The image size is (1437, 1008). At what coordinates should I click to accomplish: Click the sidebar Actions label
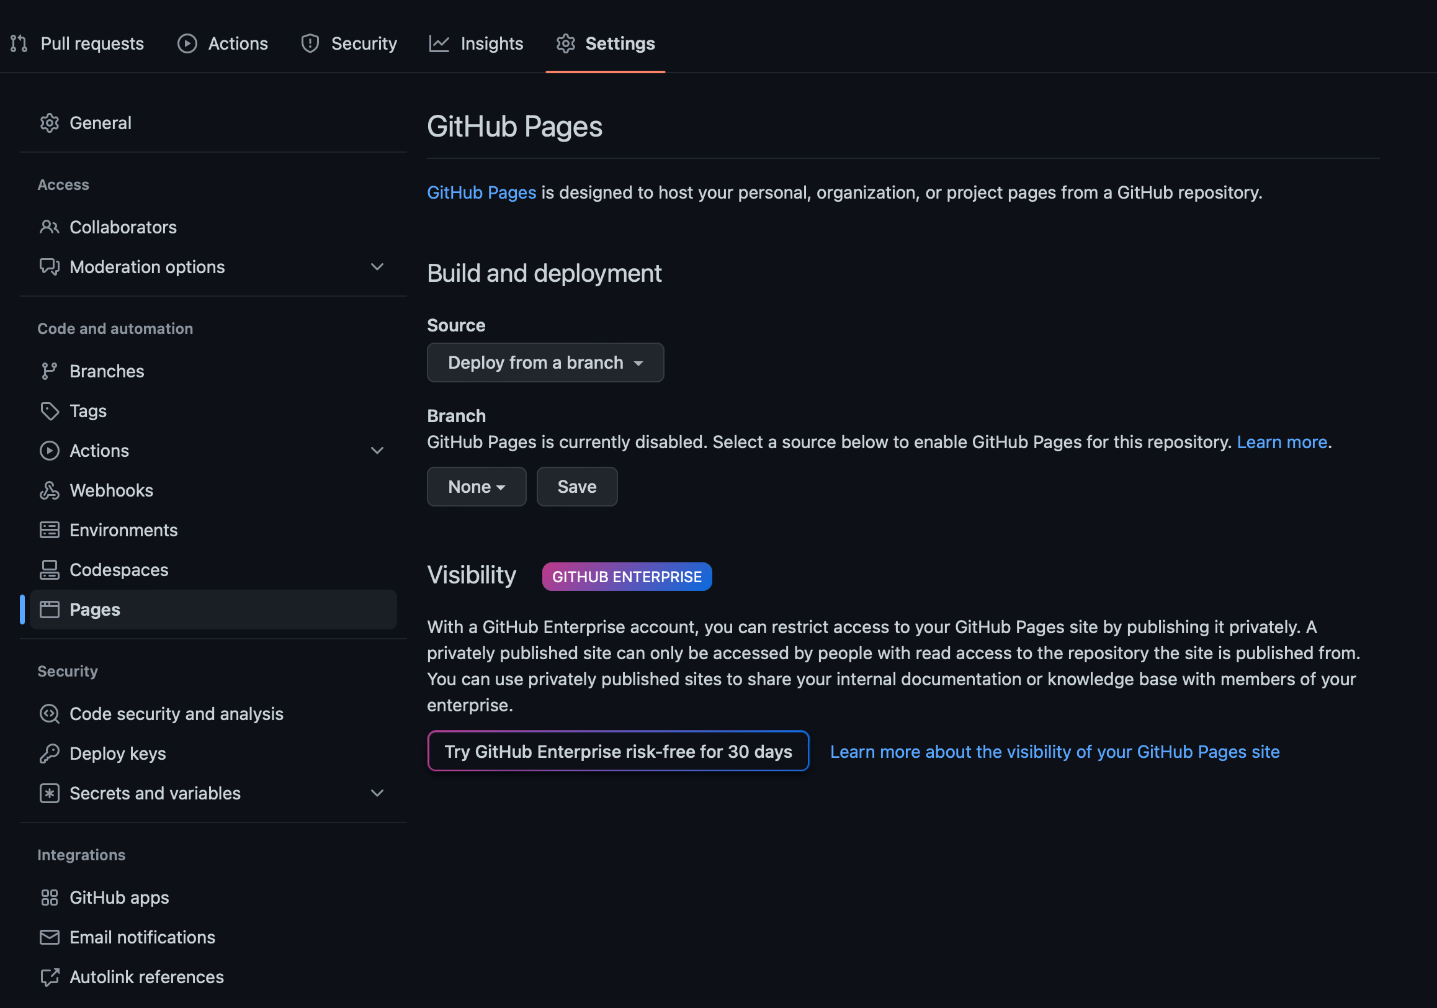[x=99, y=450]
